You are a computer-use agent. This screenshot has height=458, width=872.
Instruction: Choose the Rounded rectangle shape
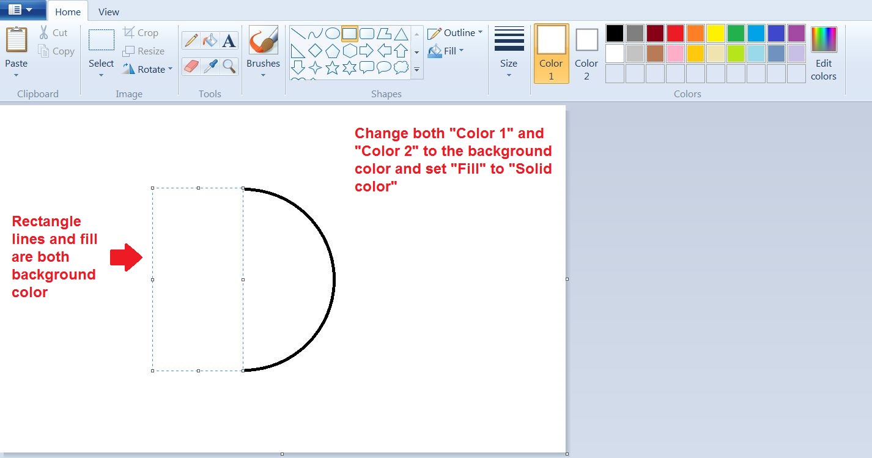[367, 33]
